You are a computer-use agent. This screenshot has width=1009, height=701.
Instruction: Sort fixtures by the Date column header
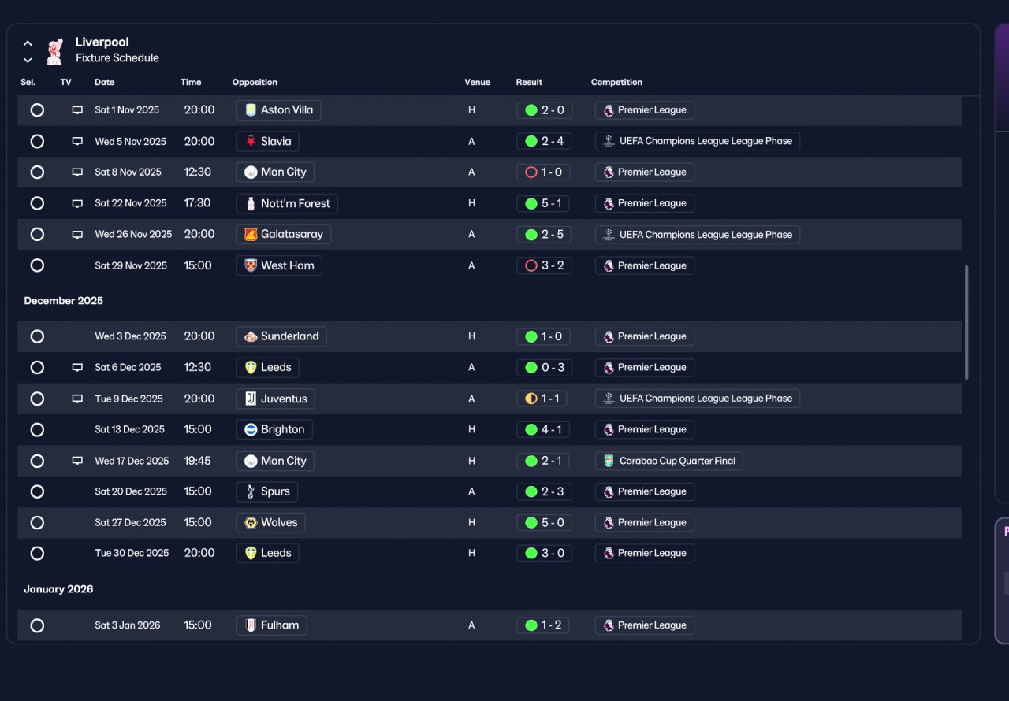click(x=105, y=82)
